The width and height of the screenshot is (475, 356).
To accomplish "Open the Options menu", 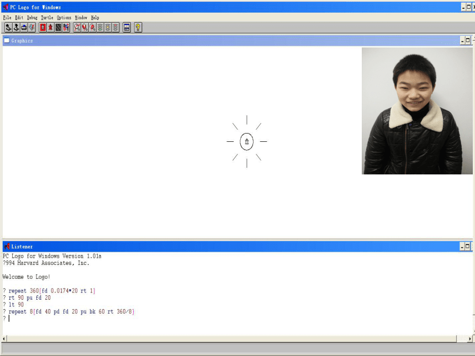I will 64,18.
